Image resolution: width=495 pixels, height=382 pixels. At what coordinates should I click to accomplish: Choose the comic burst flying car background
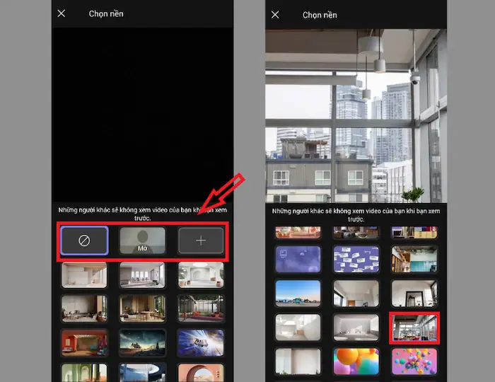coord(201,342)
